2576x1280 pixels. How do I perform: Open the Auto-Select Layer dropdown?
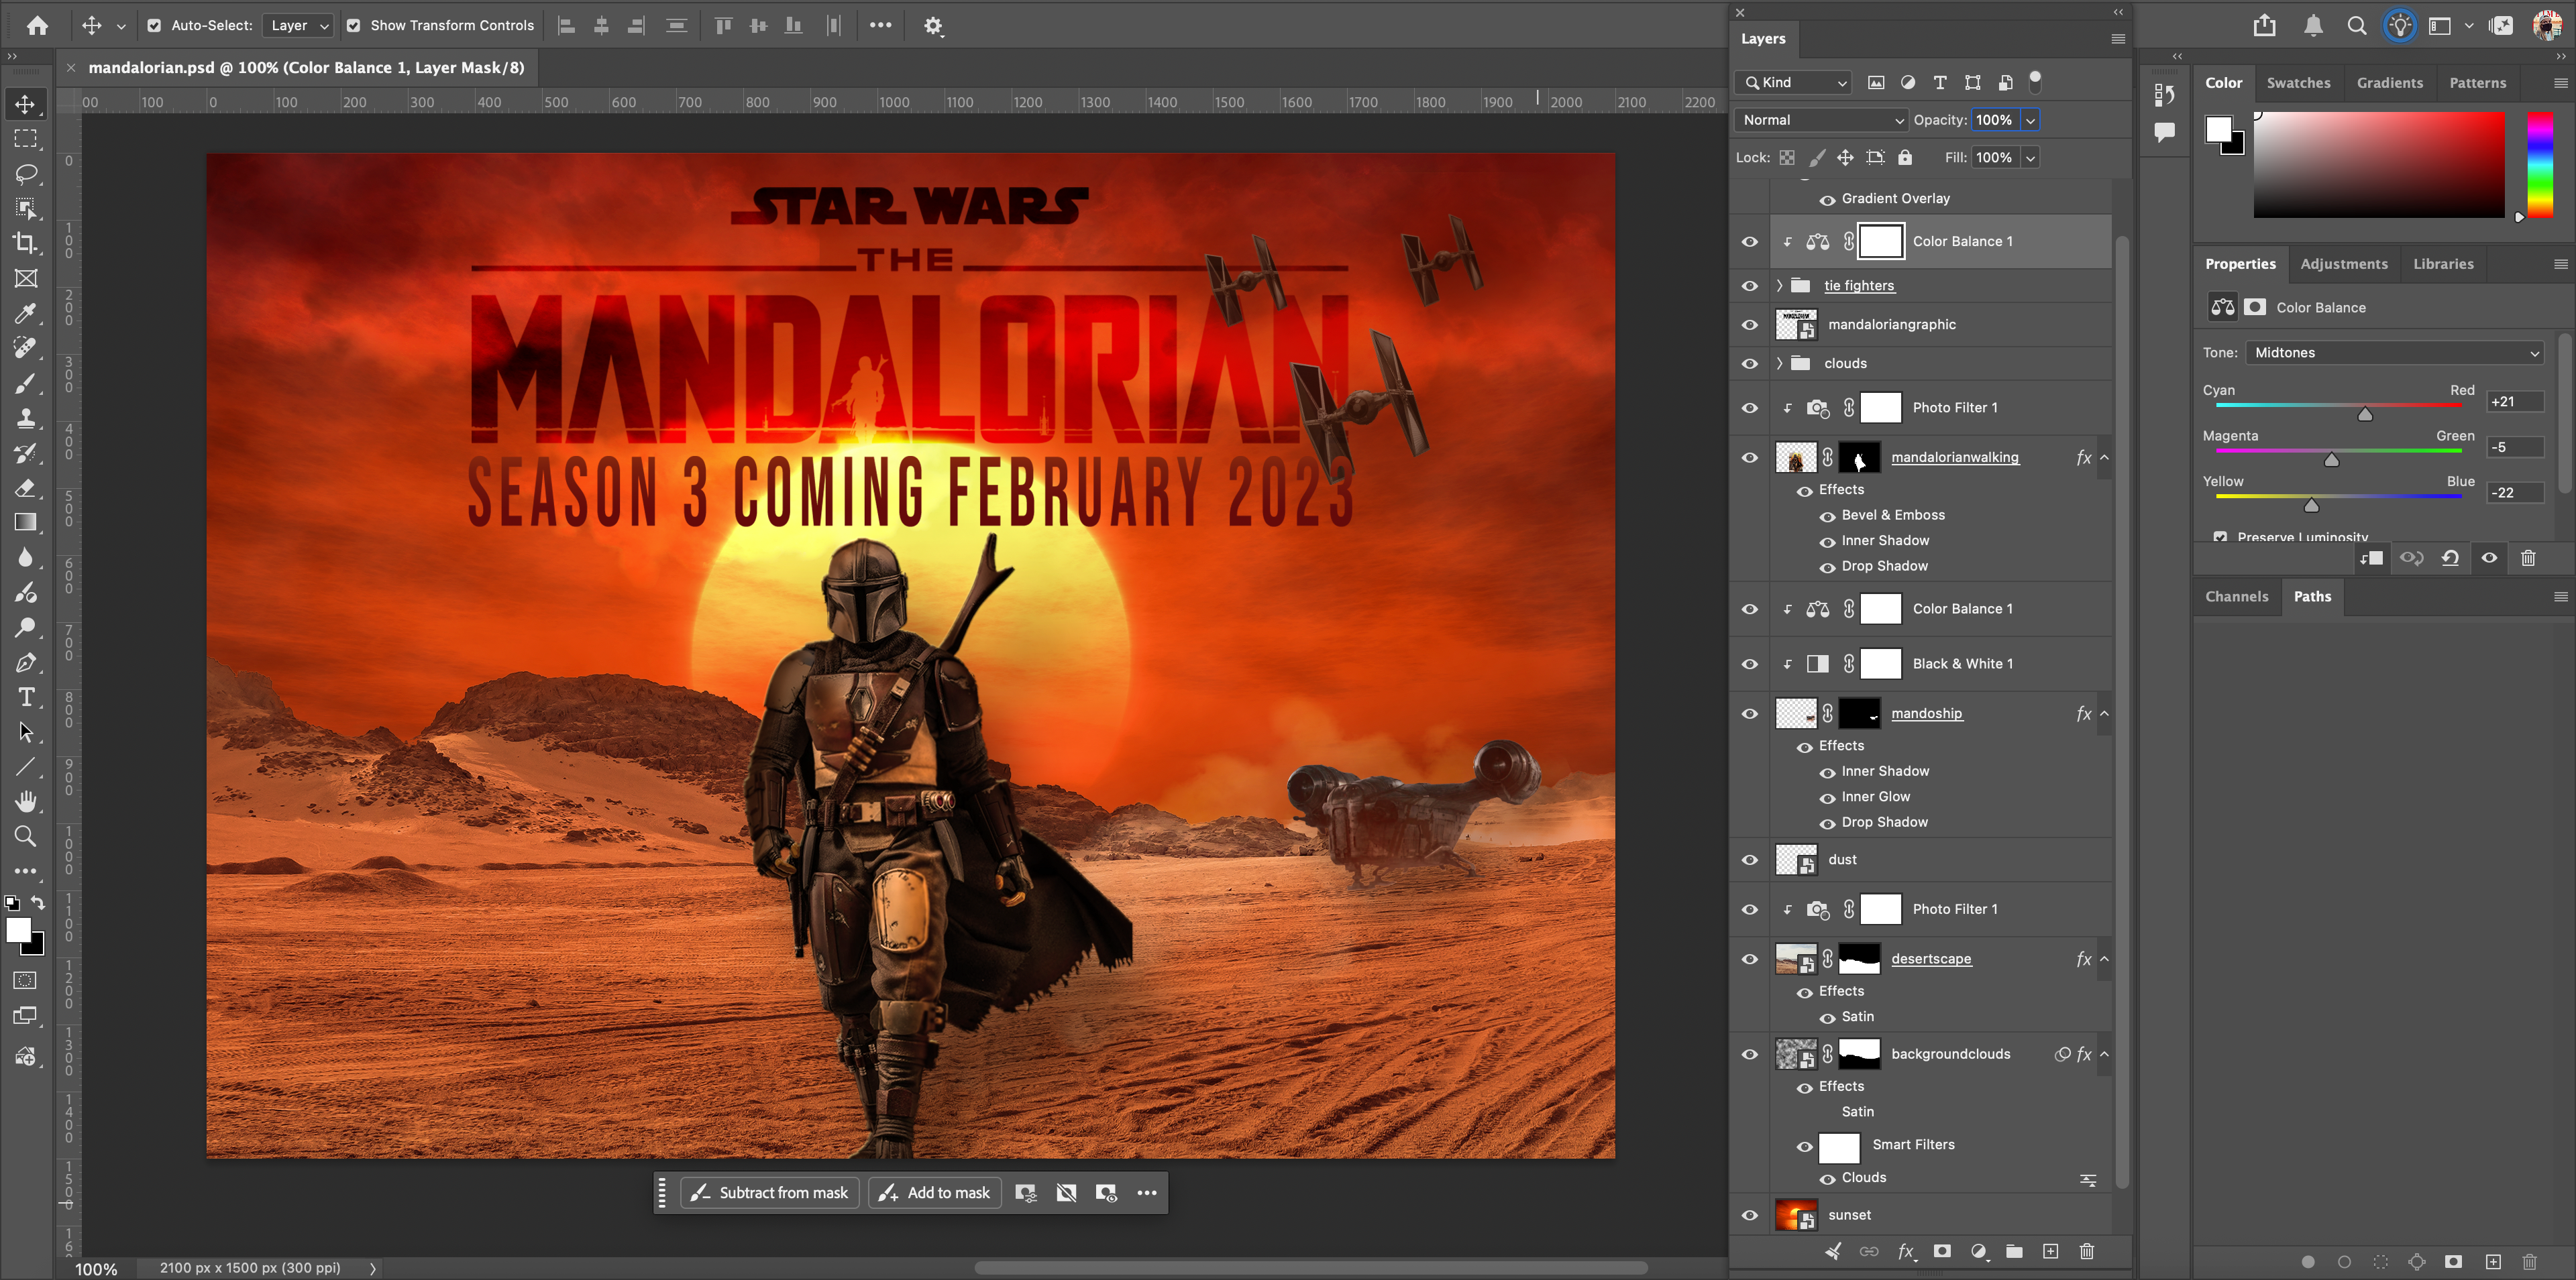tap(297, 26)
